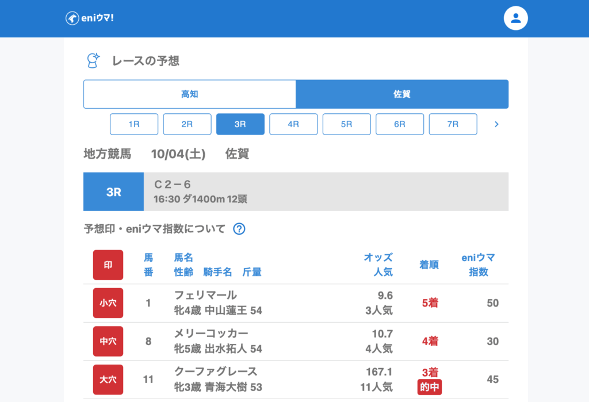
Task: Click the eniウマ! logo in header
Action: click(90, 18)
